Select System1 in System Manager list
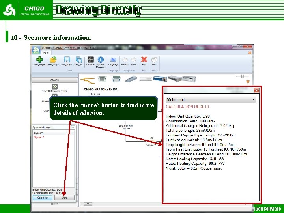284x213 pixels. [39, 137]
